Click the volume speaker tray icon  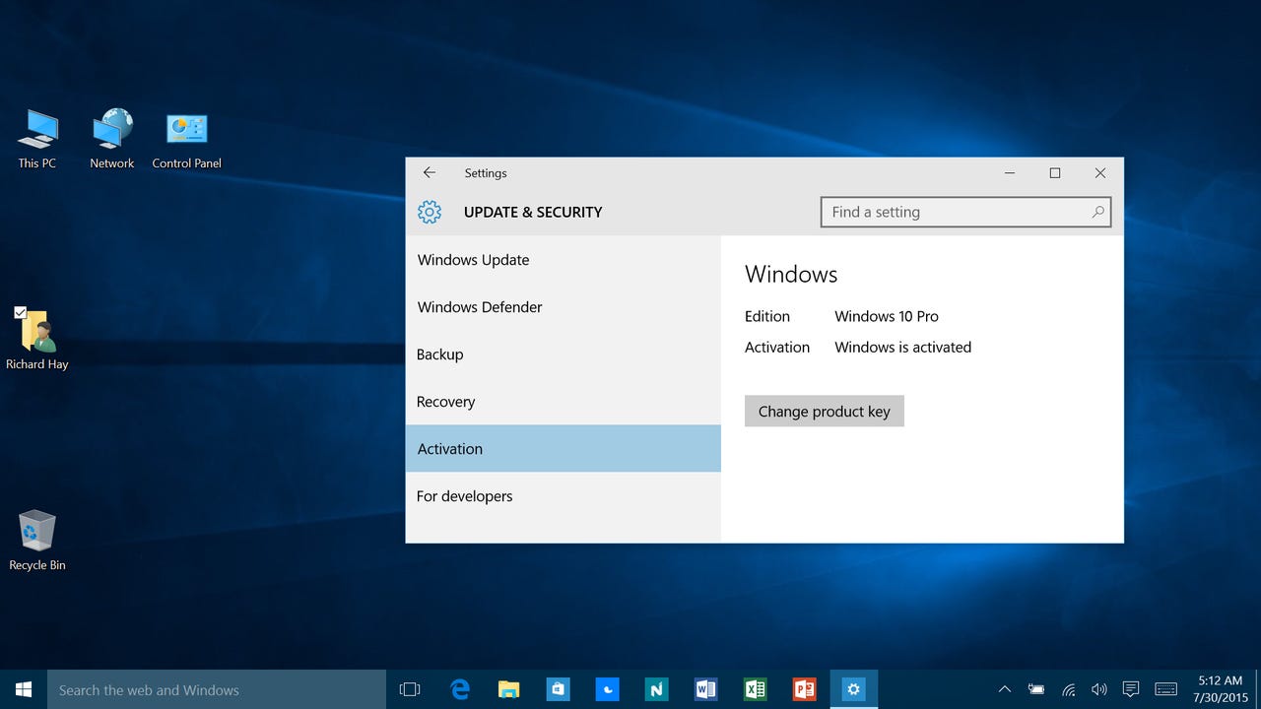coord(1098,689)
